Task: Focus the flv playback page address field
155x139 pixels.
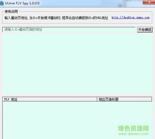Action: [69, 30]
